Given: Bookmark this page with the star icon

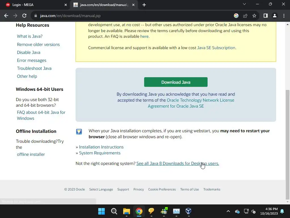Looking at the screenshot, I should click(254, 16).
